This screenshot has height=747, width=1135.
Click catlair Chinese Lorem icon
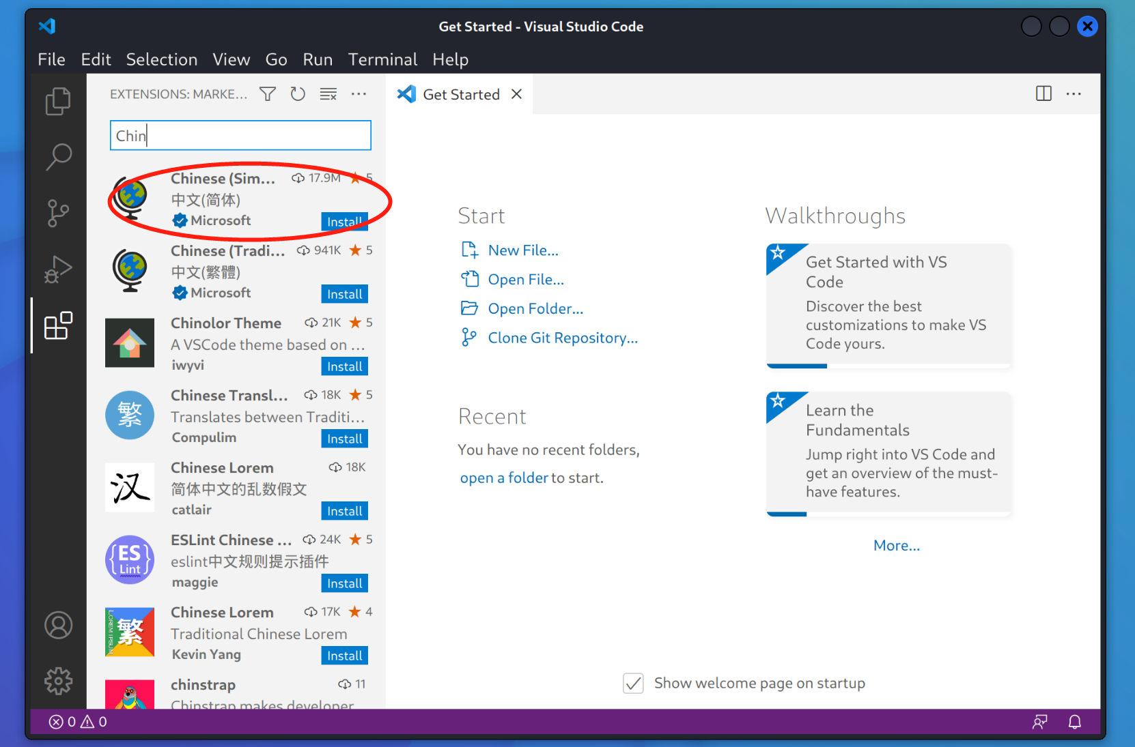click(130, 488)
